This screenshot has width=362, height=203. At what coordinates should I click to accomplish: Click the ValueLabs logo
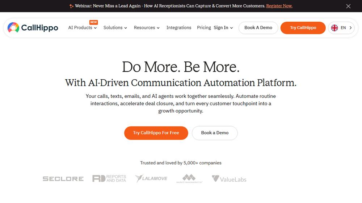229,179
